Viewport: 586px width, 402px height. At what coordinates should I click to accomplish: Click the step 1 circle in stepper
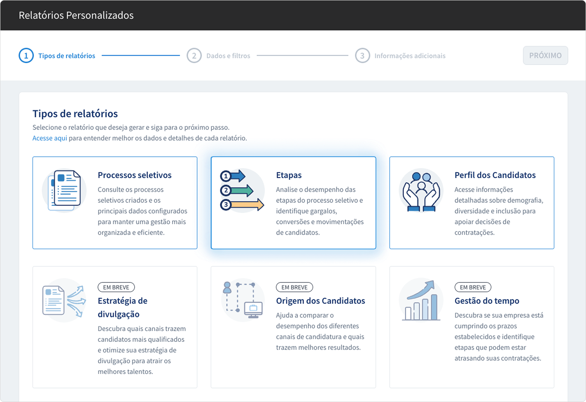(26, 56)
